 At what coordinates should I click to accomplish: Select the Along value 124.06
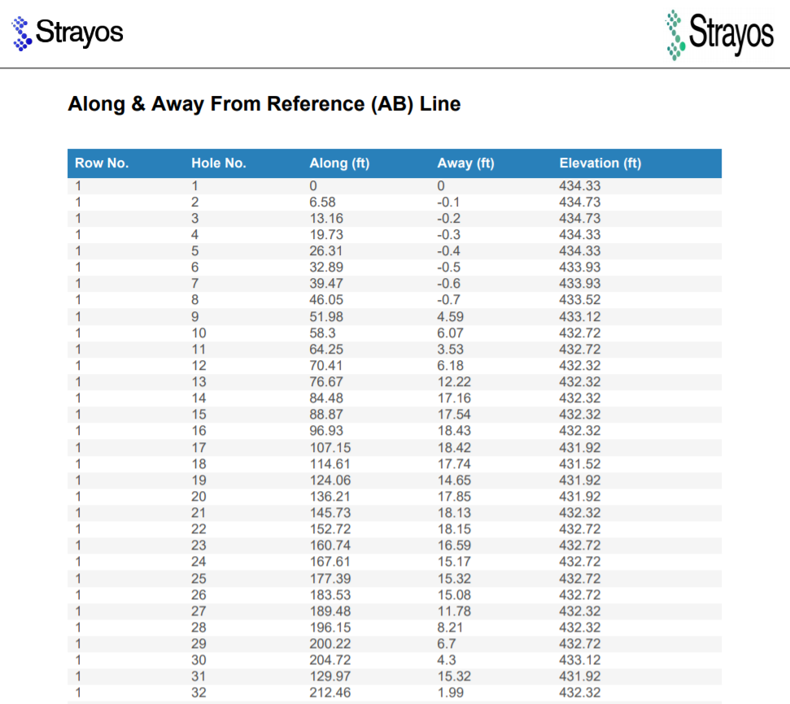click(x=330, y=480)
